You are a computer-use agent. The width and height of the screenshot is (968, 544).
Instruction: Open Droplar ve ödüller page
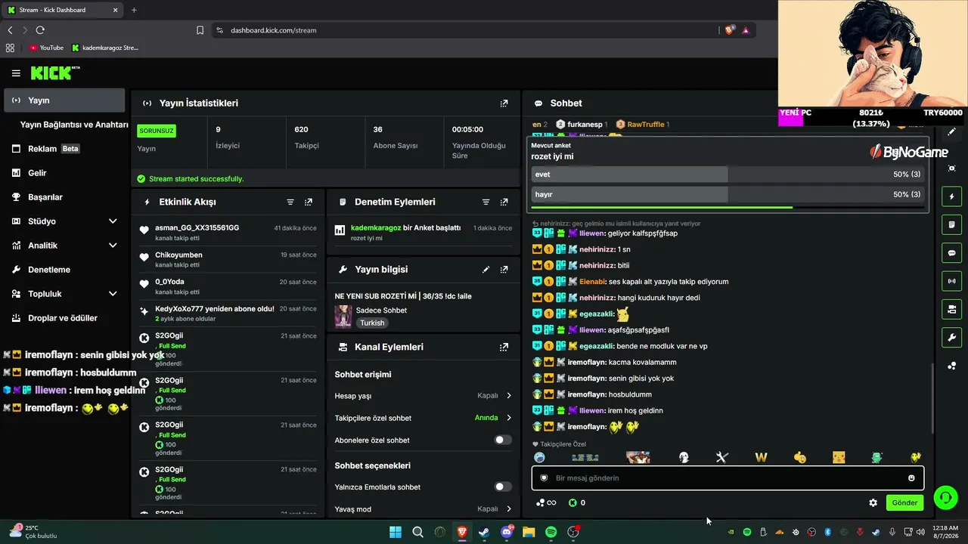point(64,318)
